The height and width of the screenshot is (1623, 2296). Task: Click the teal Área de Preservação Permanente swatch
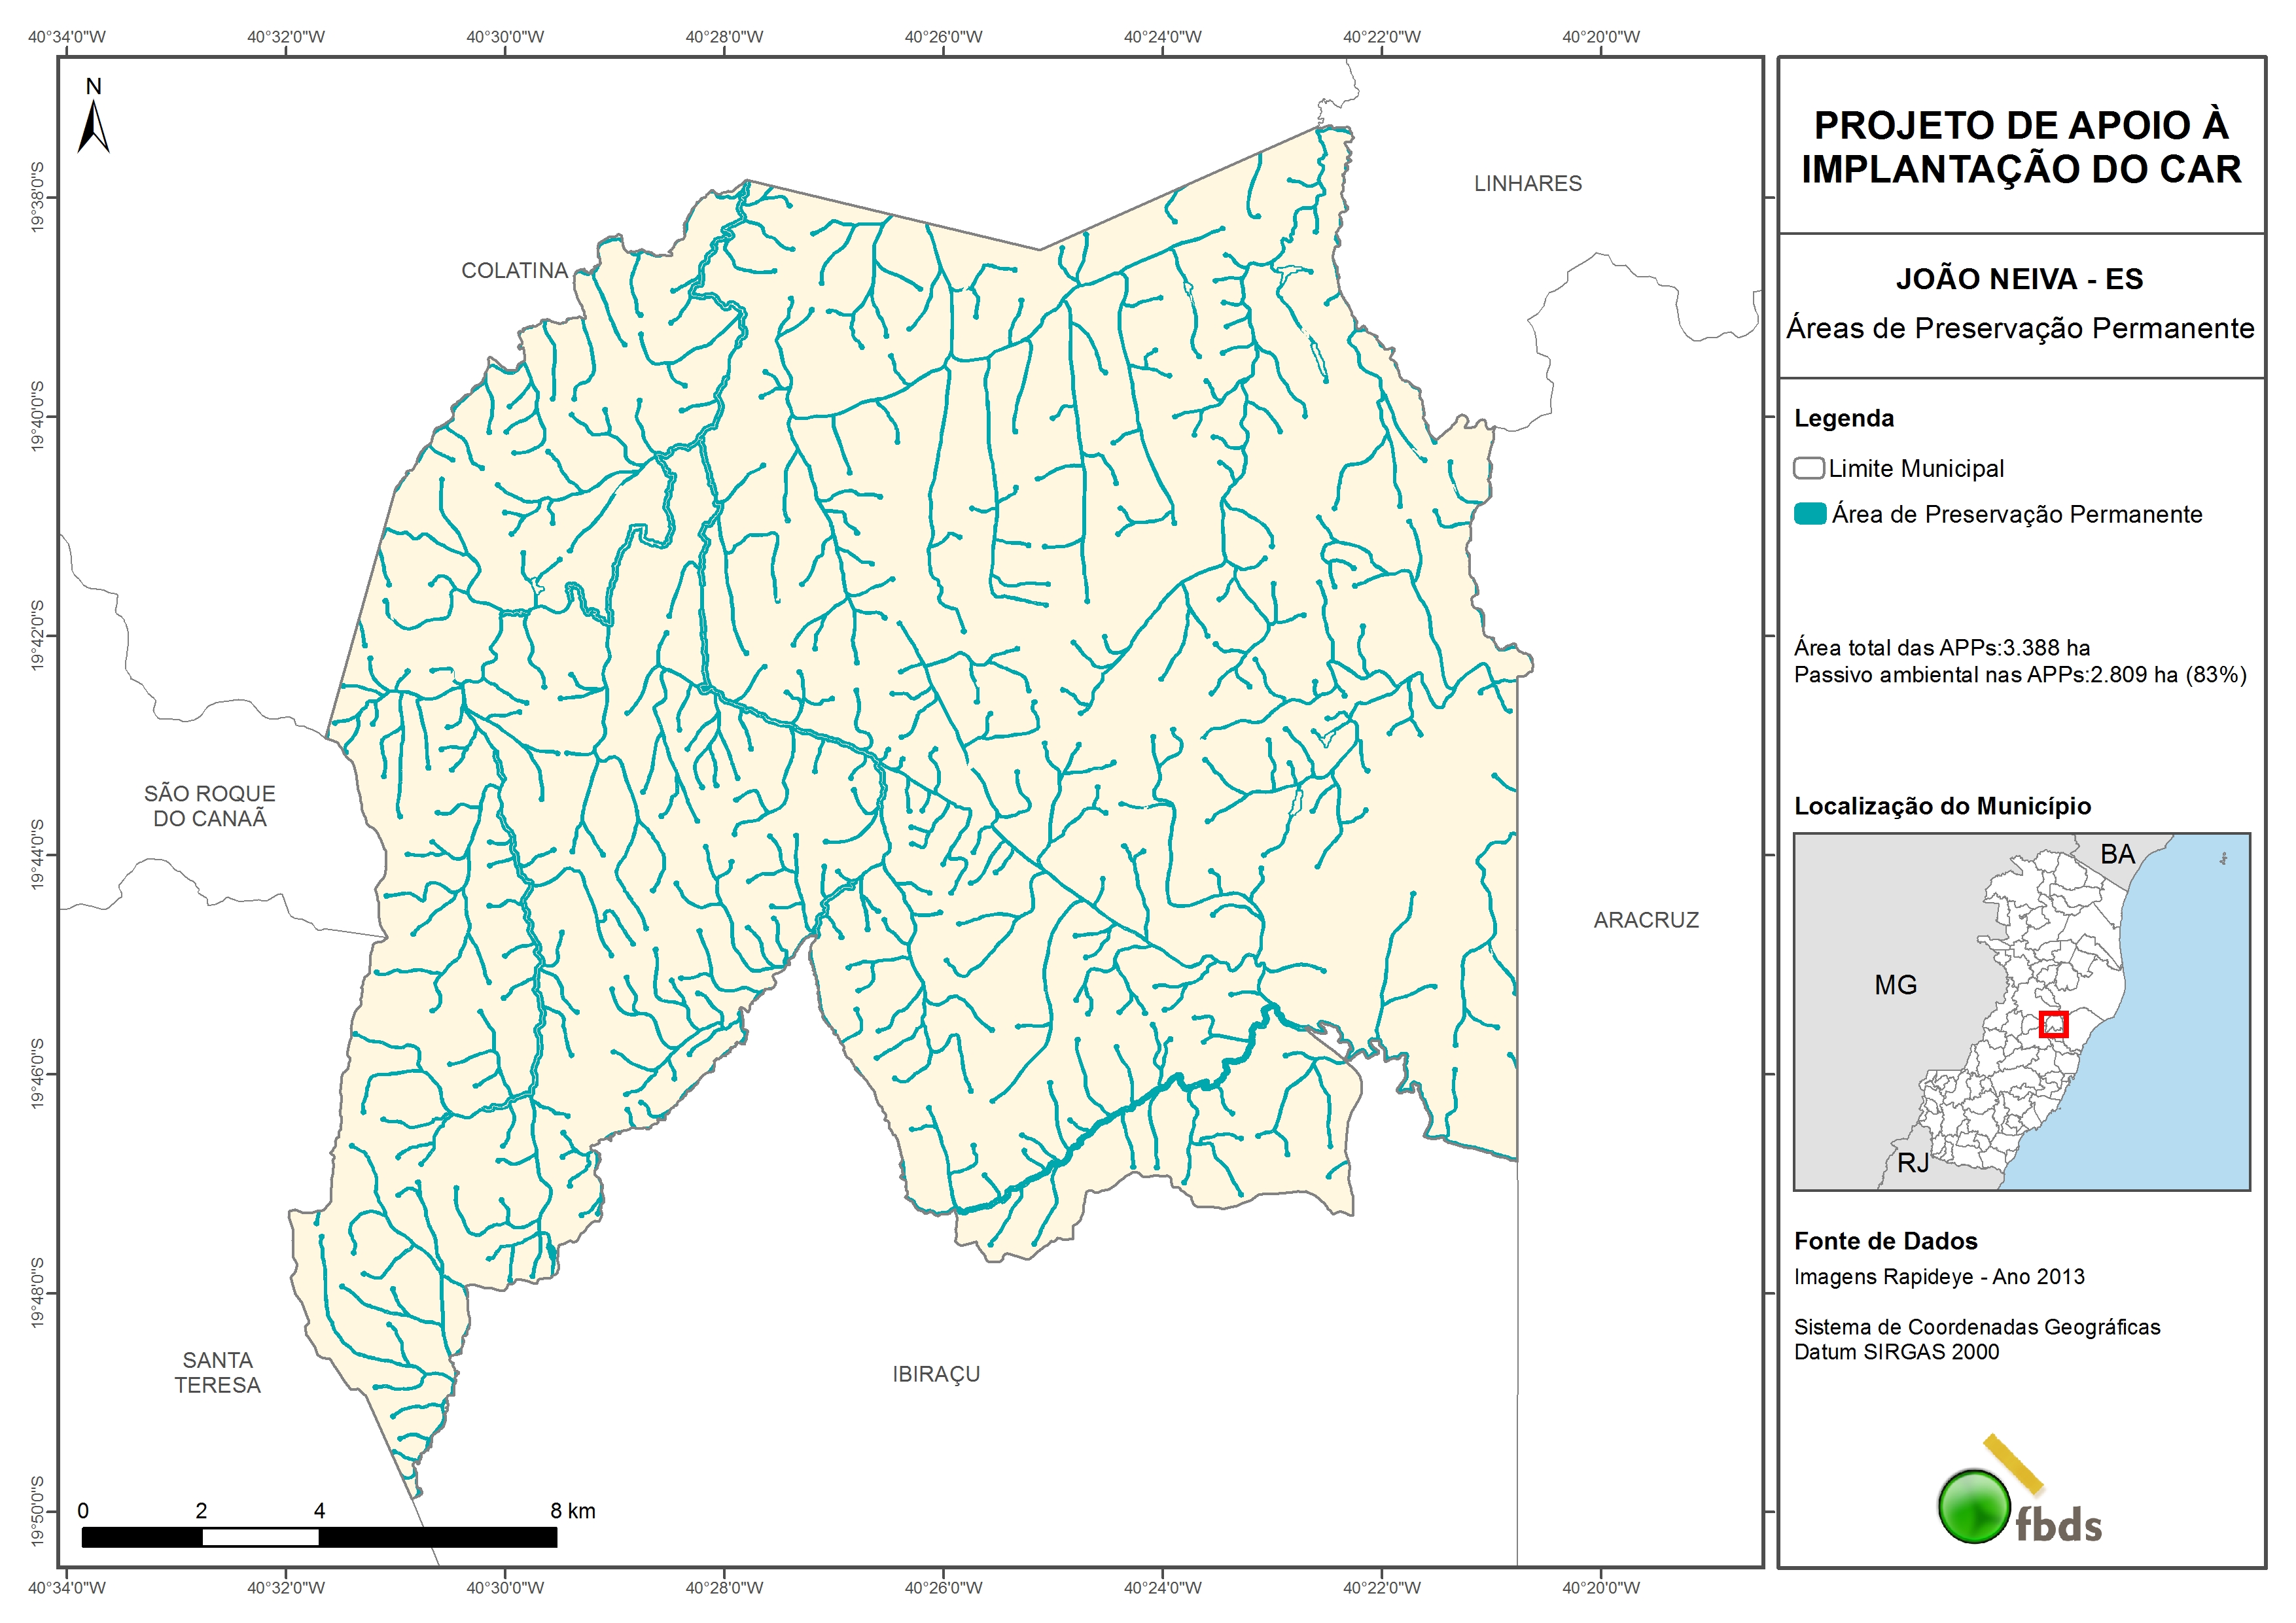(1809, 514)
